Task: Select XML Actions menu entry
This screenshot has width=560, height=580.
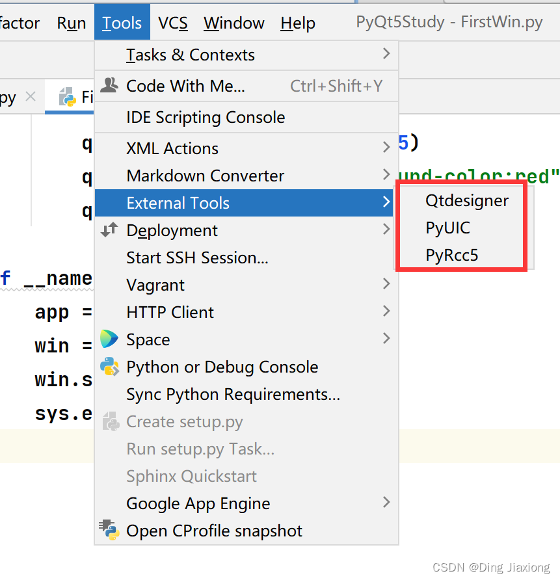Action: tap(247, 148)
